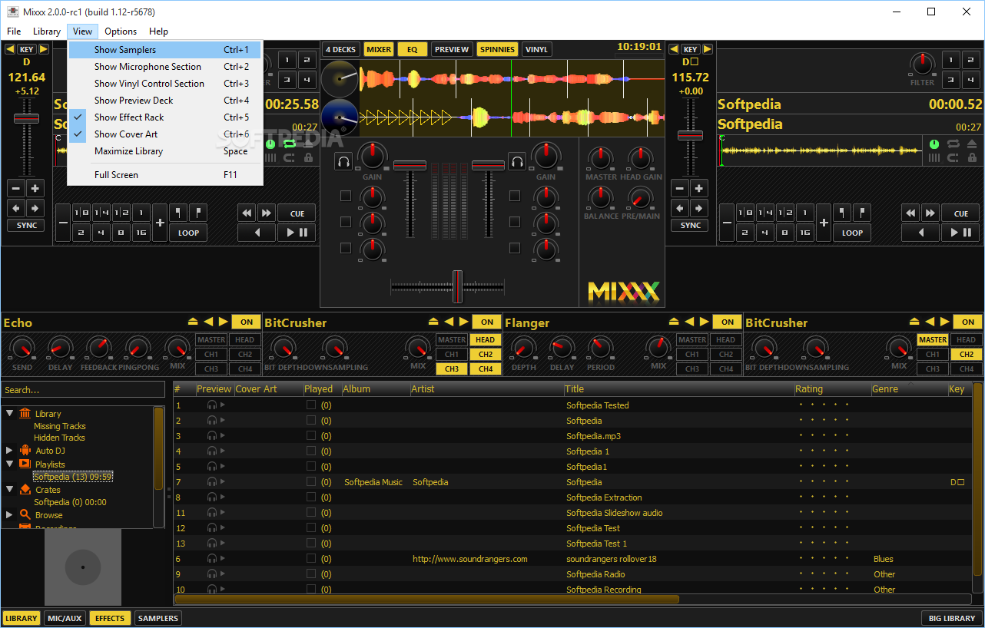This screenshot has width=985, height=628.
Task: Click the cover art thumbnail in sidebar
Action: click(x=82, y=567)
